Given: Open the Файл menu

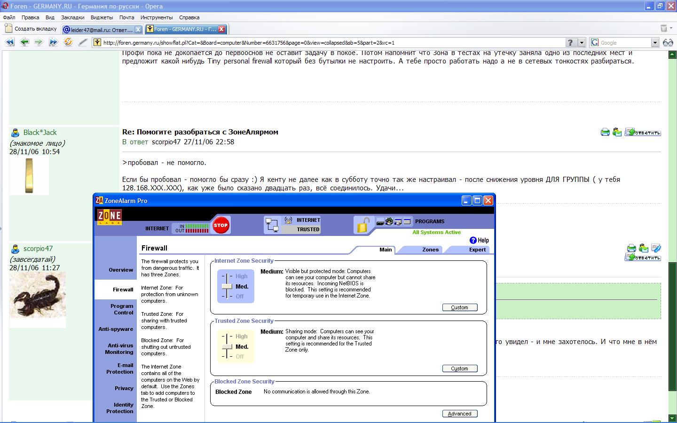Looking at the screenshot, I should pos(9,17).
